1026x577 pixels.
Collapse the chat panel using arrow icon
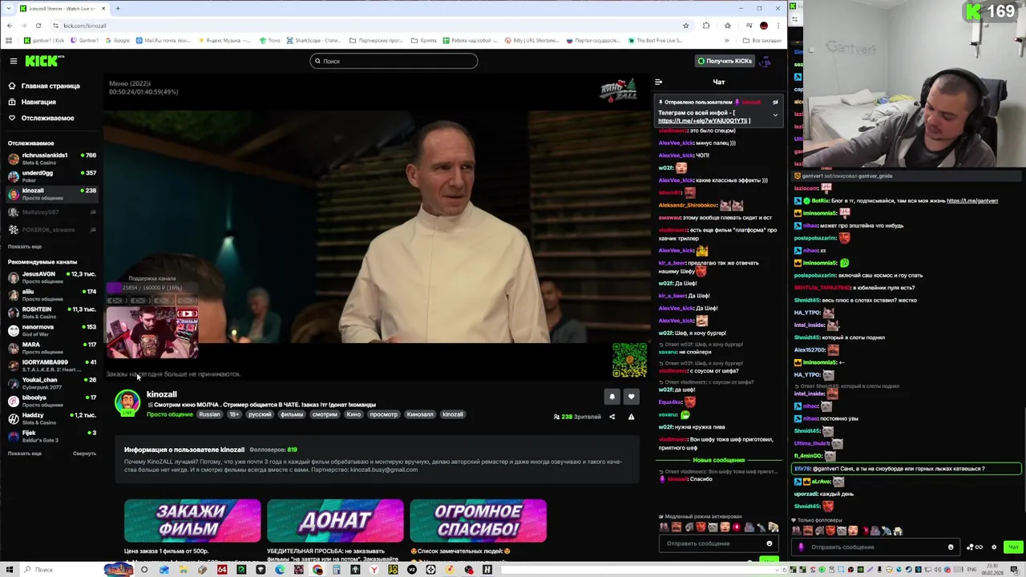pyautogui.click(x=658, y=82)
